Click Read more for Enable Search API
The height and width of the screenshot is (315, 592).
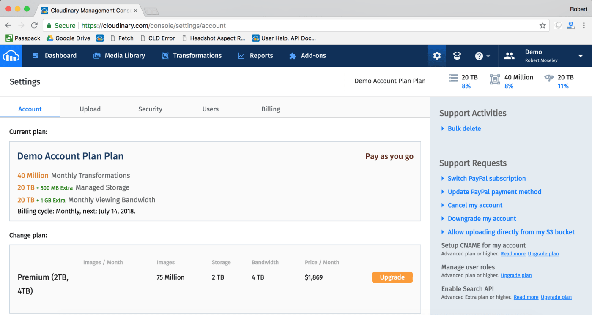point(526,297)
